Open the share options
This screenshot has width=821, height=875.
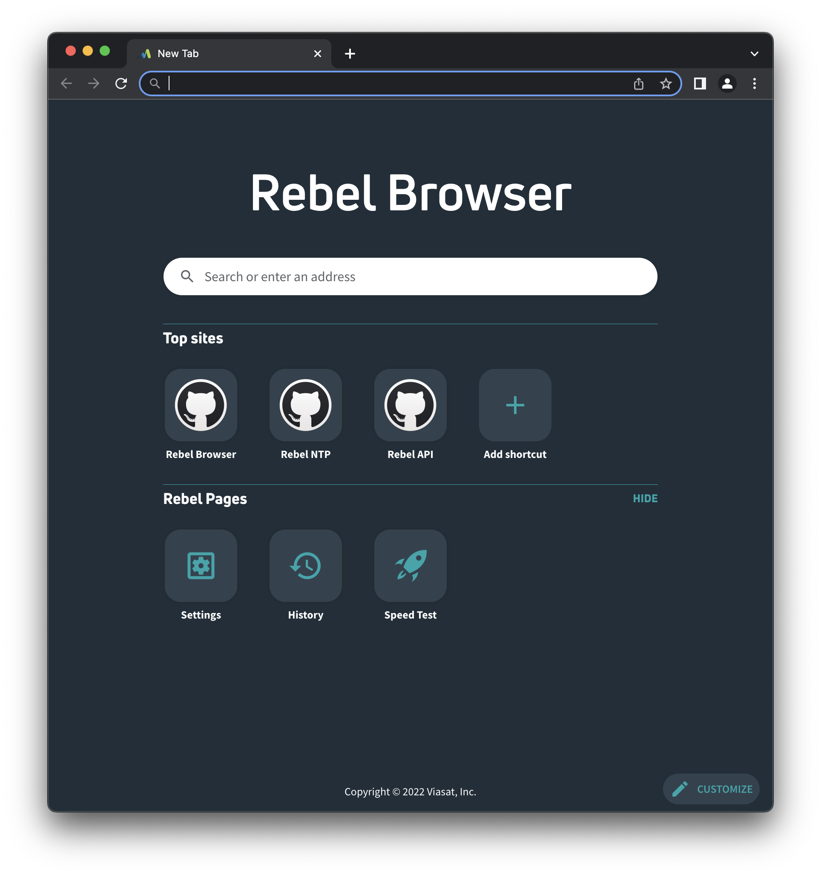[x=638, y=83]
